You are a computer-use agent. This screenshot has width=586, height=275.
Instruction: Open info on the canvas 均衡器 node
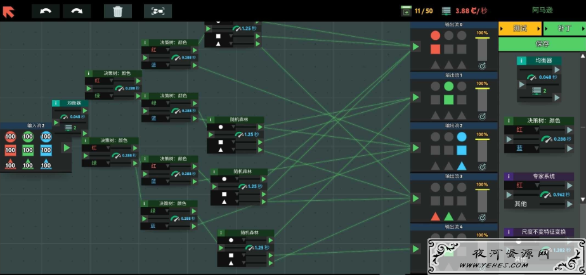pos(56,103)
